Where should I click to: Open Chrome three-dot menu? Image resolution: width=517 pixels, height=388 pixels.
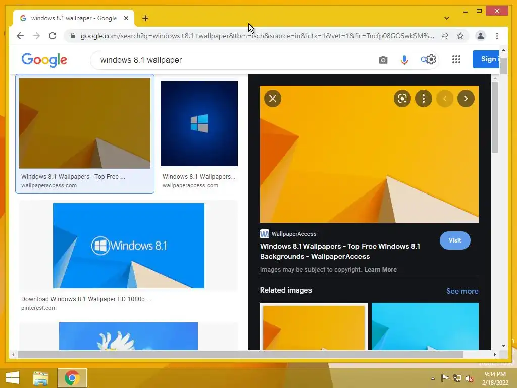[497, 36]
